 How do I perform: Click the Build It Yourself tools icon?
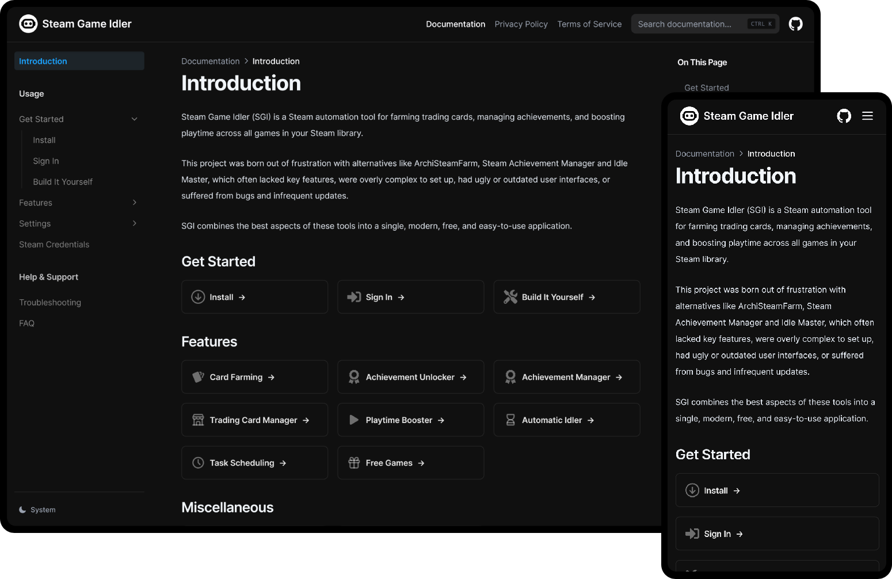point(510,297)
